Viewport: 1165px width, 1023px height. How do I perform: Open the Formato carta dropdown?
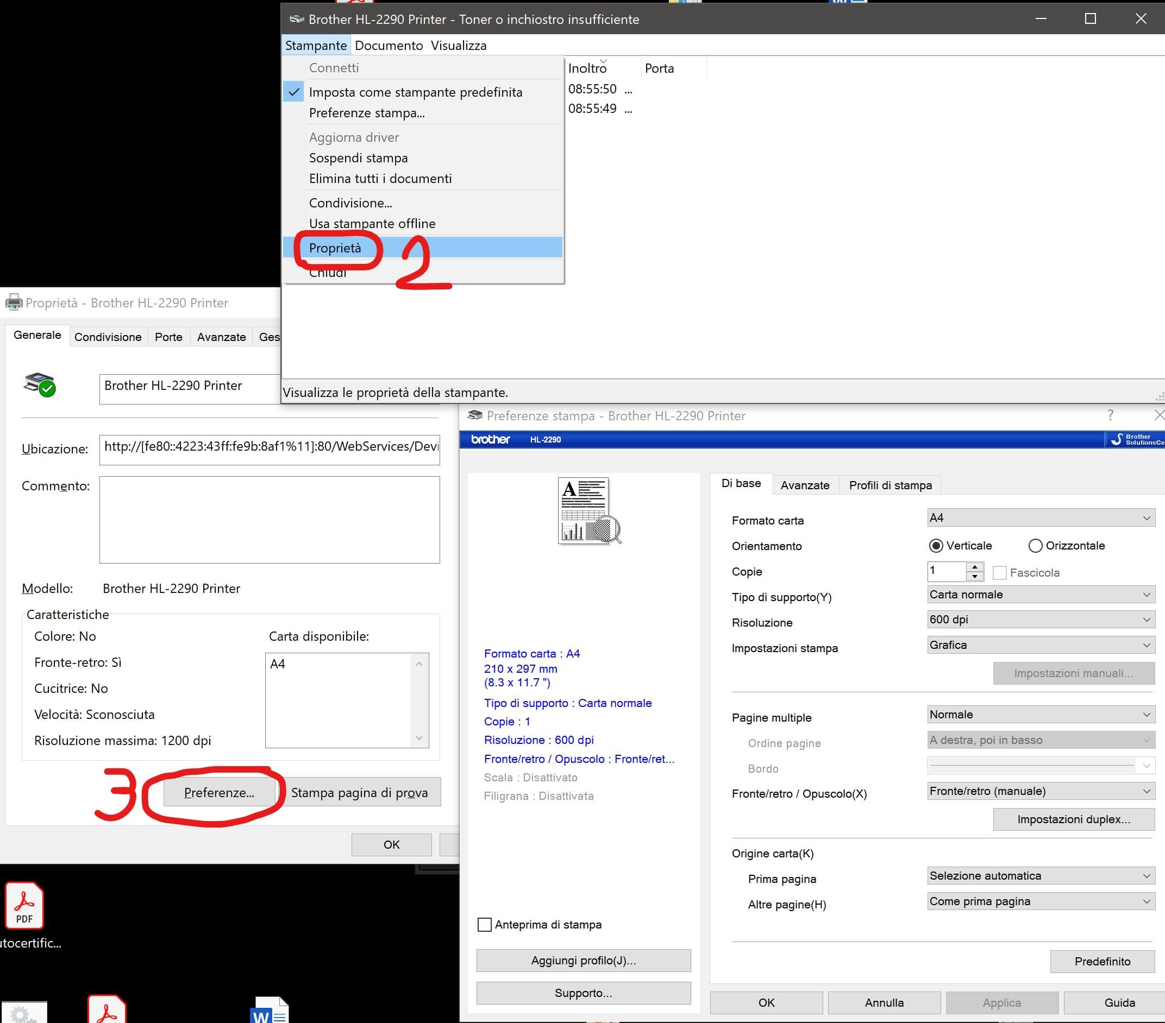pyautogui.click(x=1040, y=518)
